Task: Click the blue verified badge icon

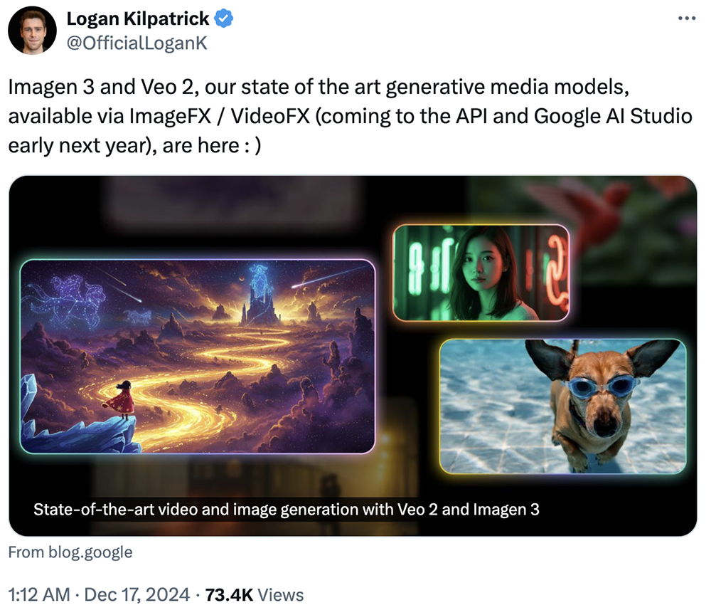Action: pos(223,19)
